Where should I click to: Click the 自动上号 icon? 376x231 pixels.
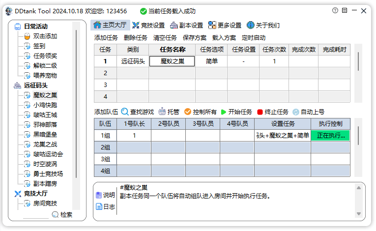[x=296, y=112]
